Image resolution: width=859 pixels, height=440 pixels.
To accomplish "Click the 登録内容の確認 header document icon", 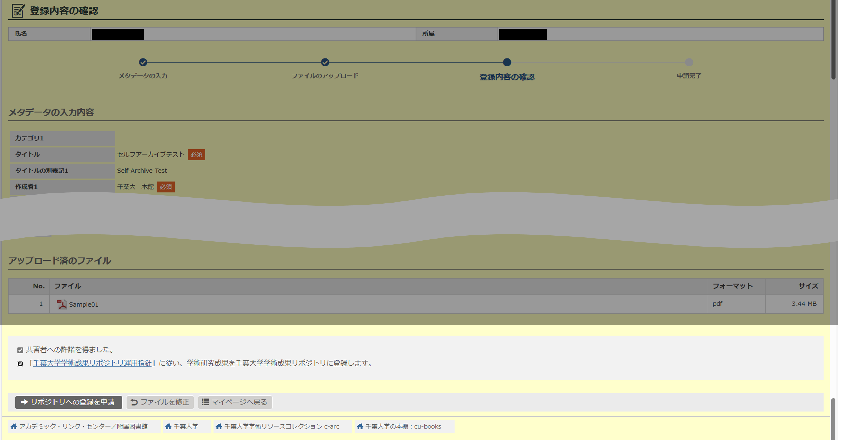I will 17,11.
